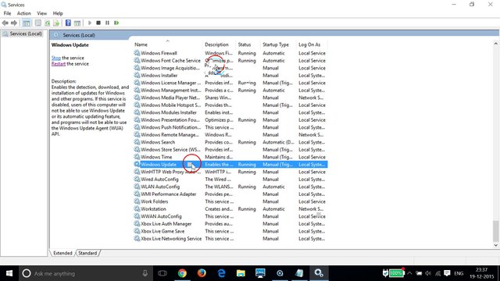Sort by the Status column header

pos(248,44)
